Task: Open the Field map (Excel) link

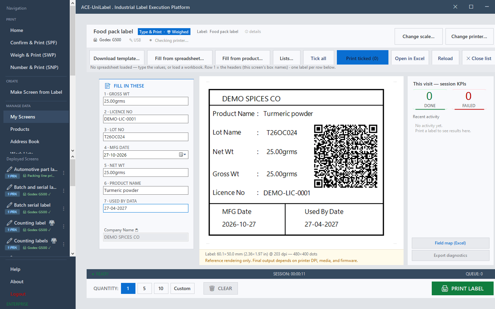Action: pyautogui.click(x=450, y=243)
